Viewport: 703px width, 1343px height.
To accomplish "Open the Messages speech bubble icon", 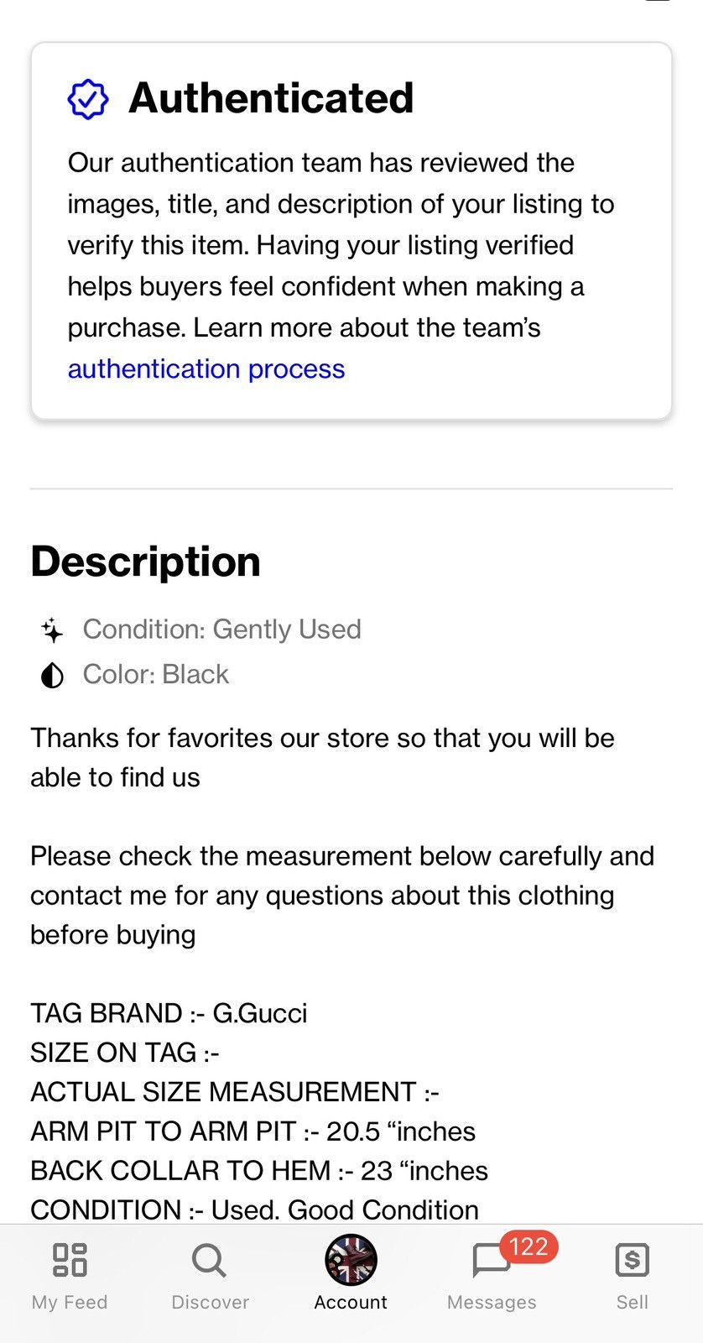I will click(x=492, y=1261).
